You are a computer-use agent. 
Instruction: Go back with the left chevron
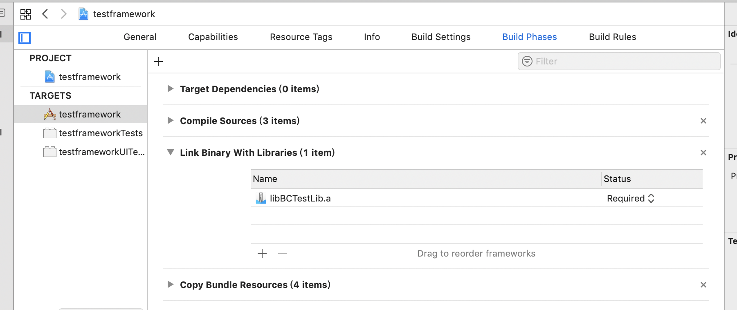[45, 14]
